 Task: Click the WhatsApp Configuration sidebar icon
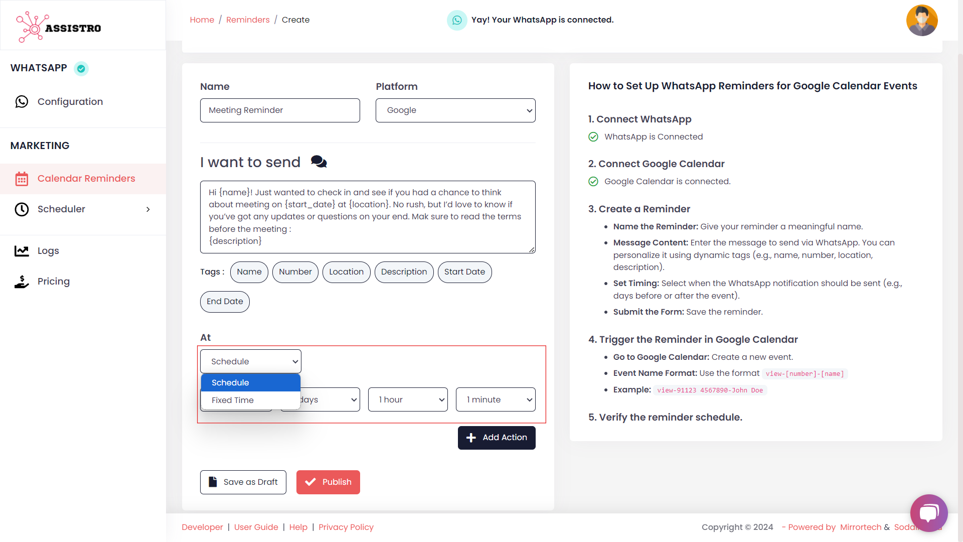tap(22, 102)
